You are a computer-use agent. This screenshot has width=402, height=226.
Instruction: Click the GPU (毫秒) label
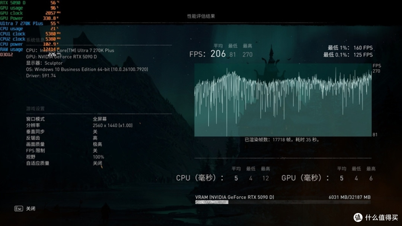[x=305, y=178]
